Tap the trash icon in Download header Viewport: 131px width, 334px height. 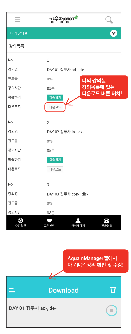tap(113, 290)
